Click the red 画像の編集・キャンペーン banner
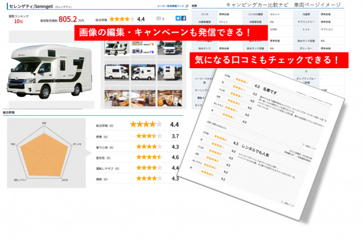Viewport: 363px width, 241px height. click(171, 33)
